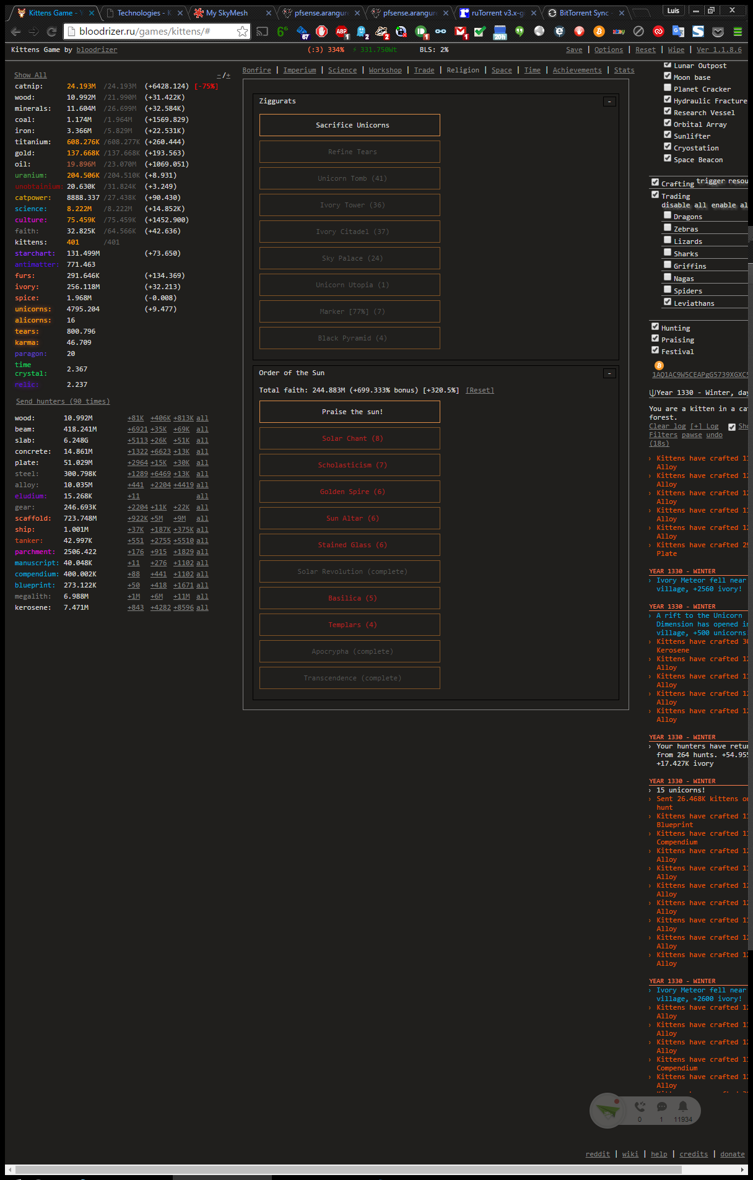Screen dimensions: 753x1180
Task: Toggle resource list with -/+ control
Action: point(224,75)
